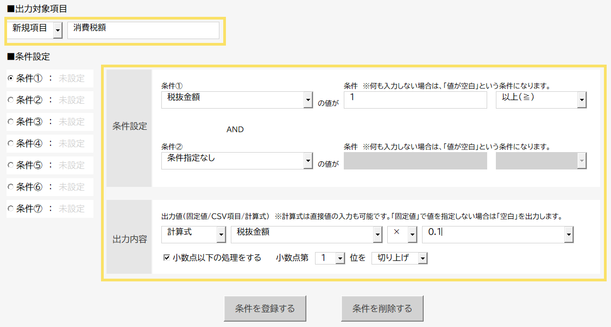Click the 条件を削除する button
Image resolution: width=611 pixels, height=327 pixels.
click(382, 309)
